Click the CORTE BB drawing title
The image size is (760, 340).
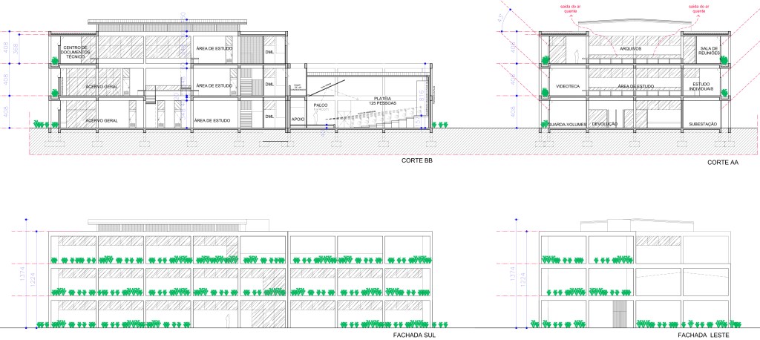[x=417, y=160]
